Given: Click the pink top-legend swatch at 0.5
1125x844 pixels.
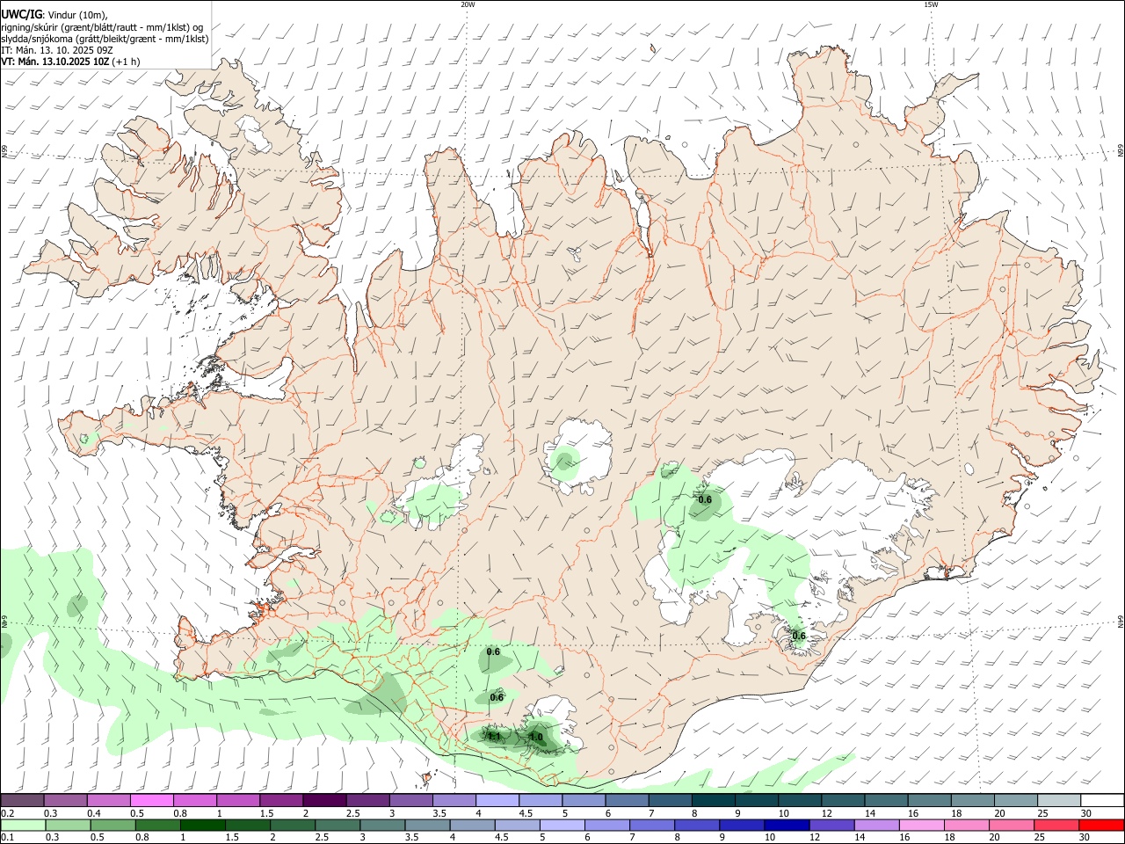Looking at the screenshot, I should click(x=151, y=801).
